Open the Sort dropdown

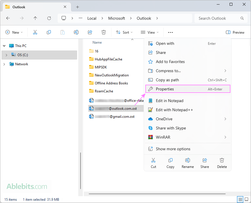(125, 32)
